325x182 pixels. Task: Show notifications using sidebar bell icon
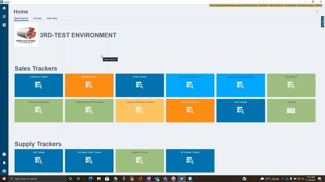pos(4,163)
